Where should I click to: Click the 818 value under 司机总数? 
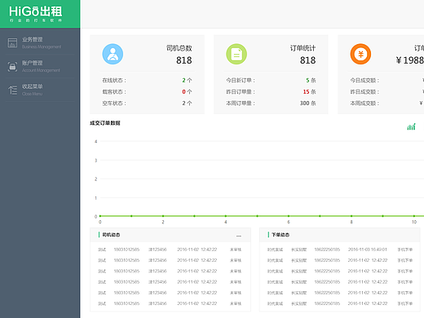pyautogui.click(x=184, y=60)
